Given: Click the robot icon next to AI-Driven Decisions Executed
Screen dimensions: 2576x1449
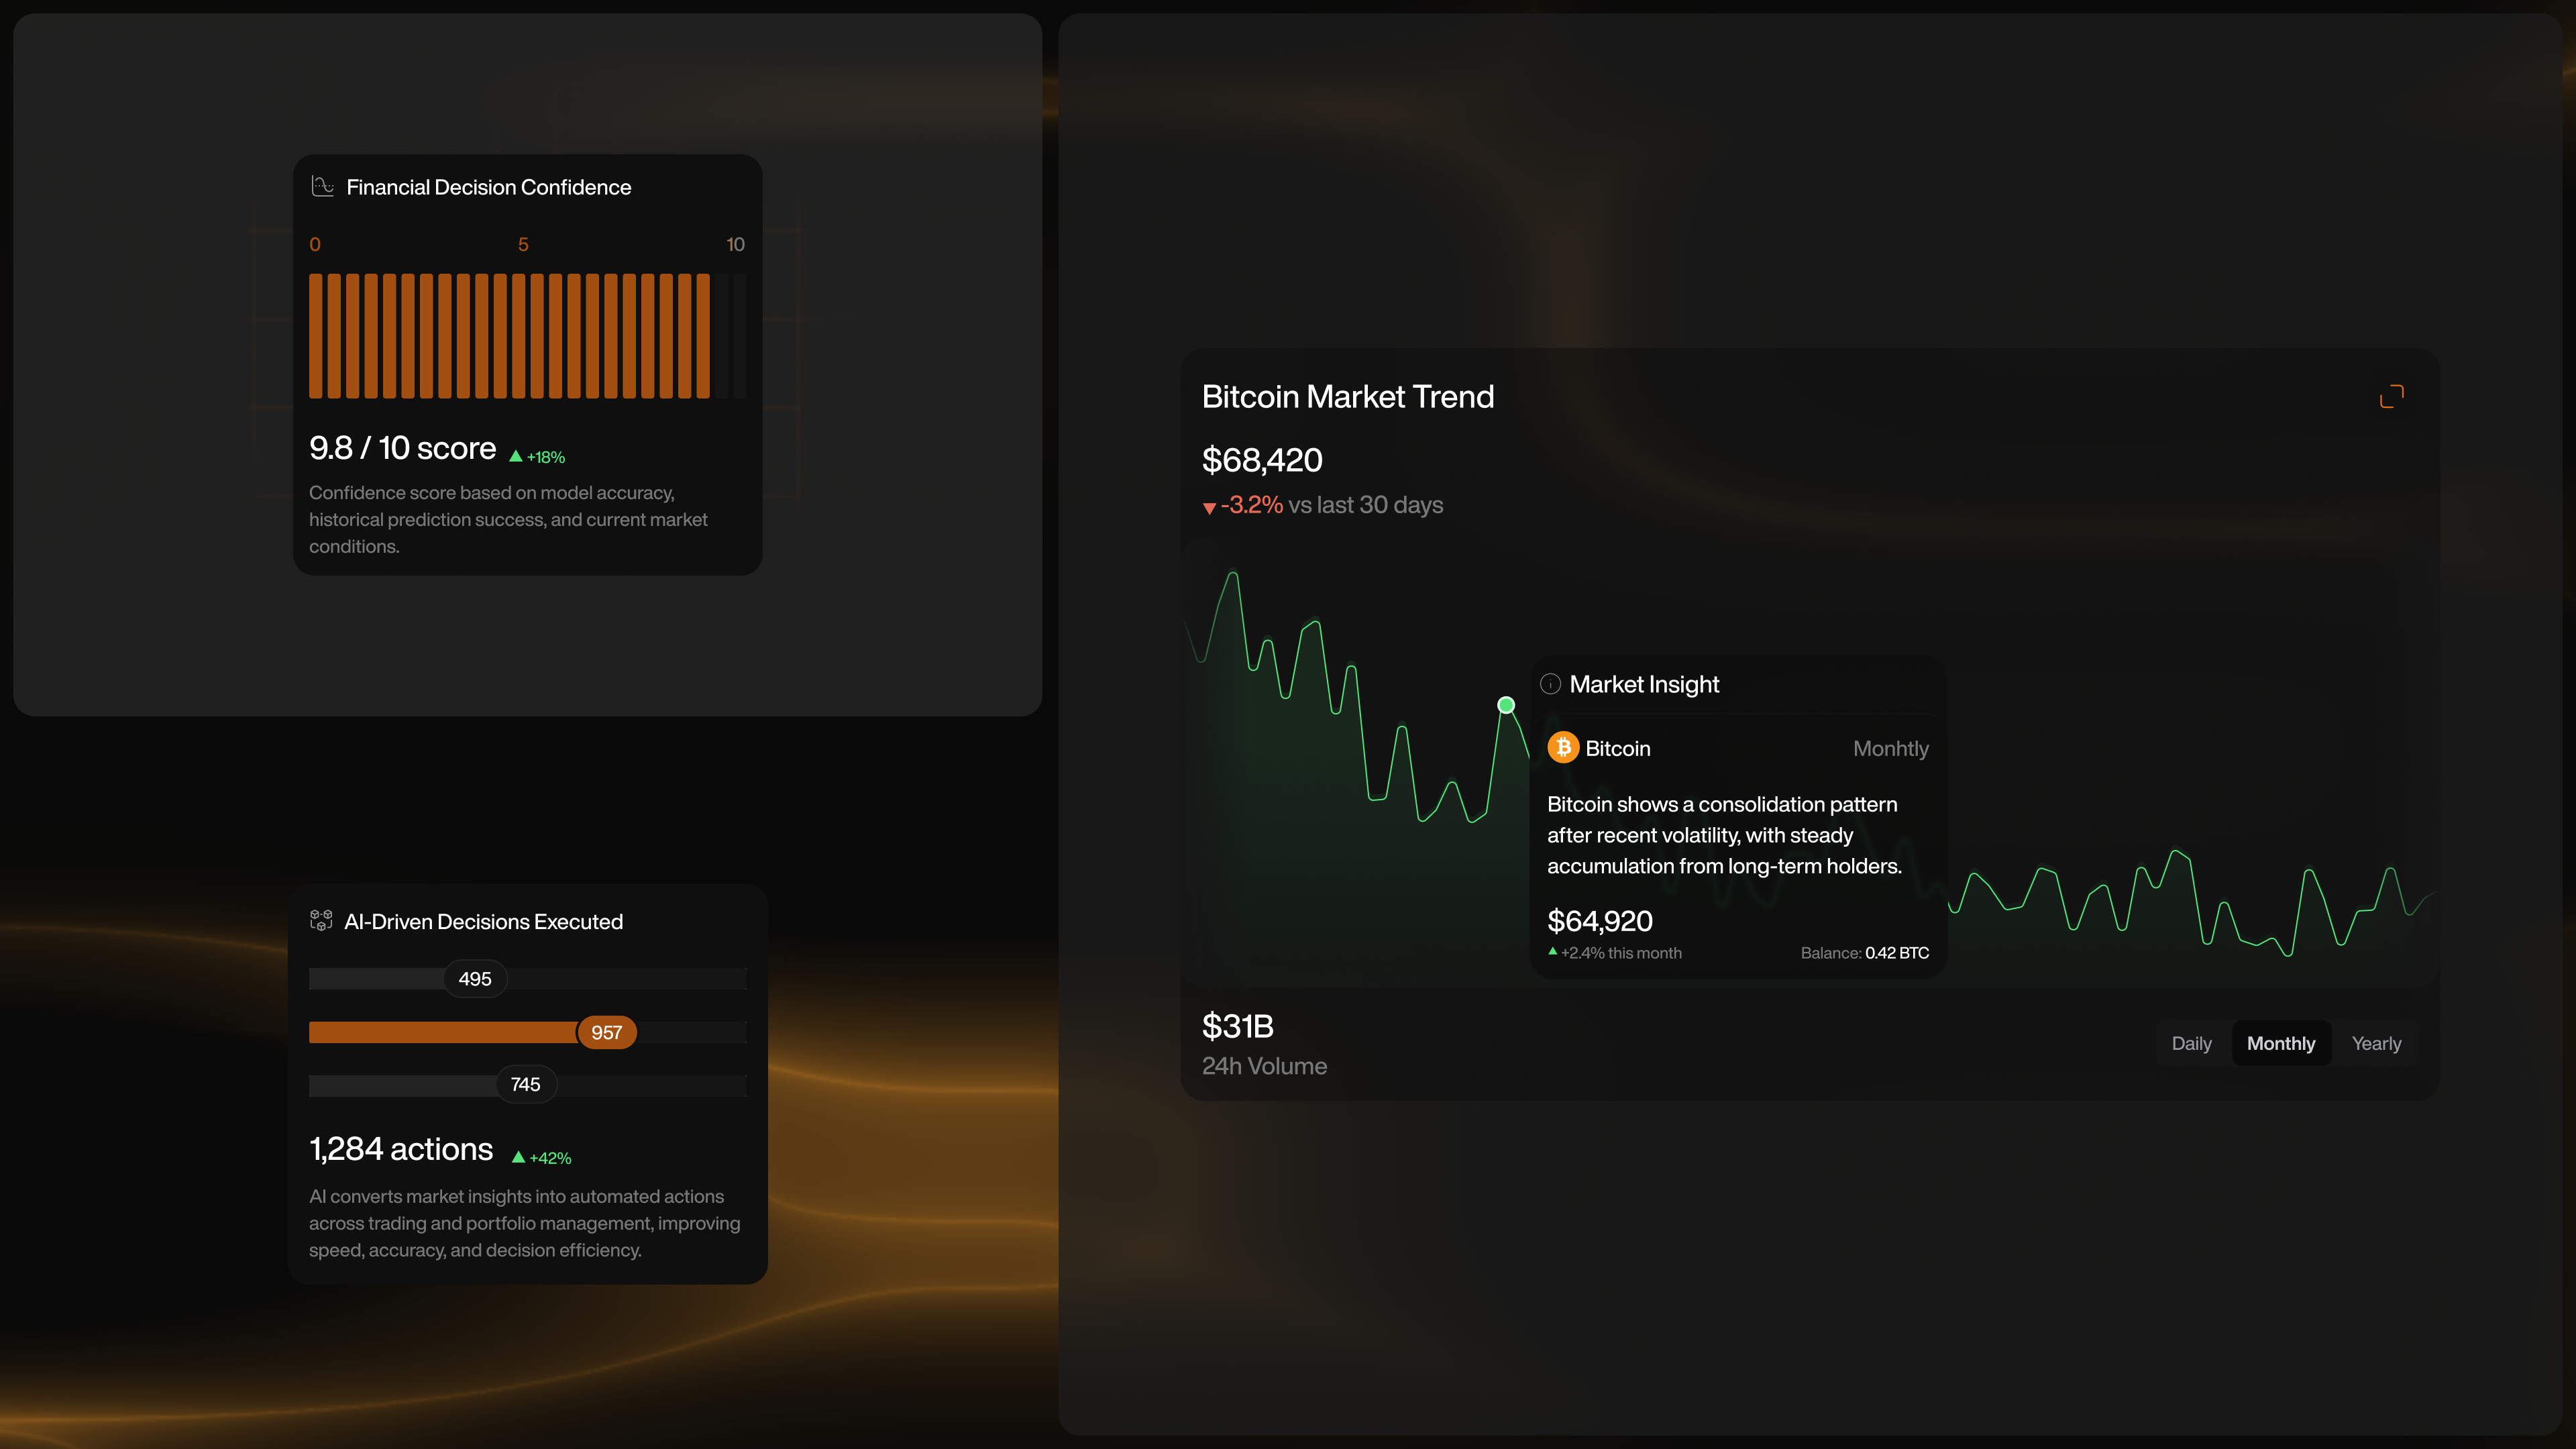Looking at the screenshot, I should [321, 921].
